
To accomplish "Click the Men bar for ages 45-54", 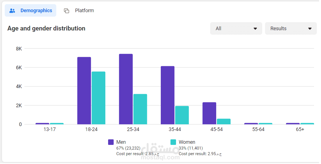I will (x=209, y=113).
